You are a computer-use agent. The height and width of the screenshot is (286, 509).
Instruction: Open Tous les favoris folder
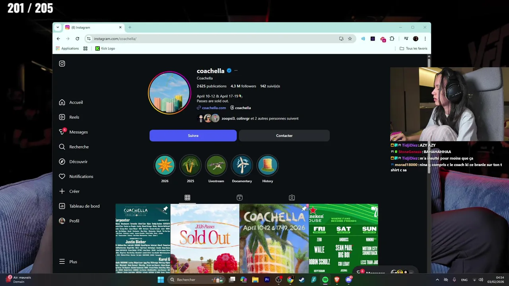[414, 48]
